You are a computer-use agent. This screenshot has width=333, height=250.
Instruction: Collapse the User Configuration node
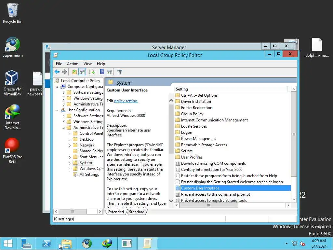[57, 110]
